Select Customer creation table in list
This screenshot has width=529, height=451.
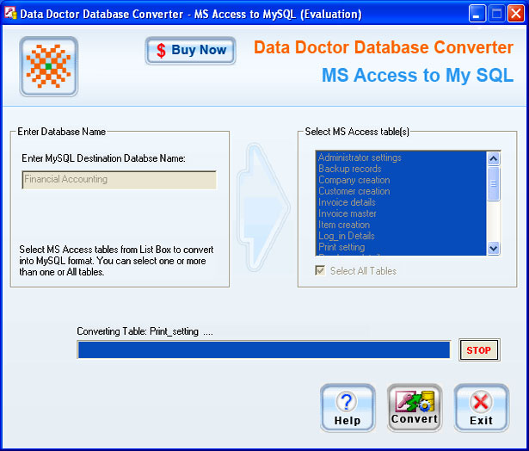coord(401,191)
